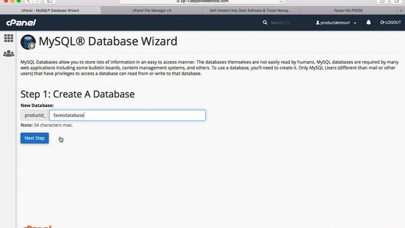Image resolution: width=405 pixels, height=228 pixels.
Task: Click the Step 1: Create A Database heading
Action: [77, 94]
